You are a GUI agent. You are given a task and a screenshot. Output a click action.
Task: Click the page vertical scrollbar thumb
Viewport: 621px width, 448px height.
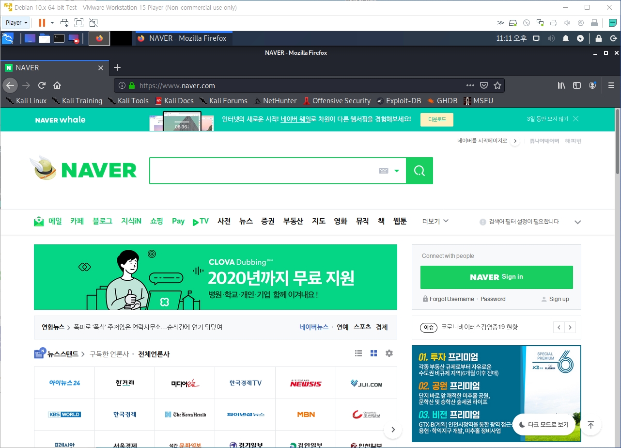click(x=618, y=141)
